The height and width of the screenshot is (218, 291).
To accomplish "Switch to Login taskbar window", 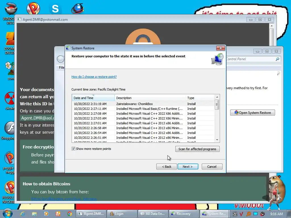I will pos(122,214).
